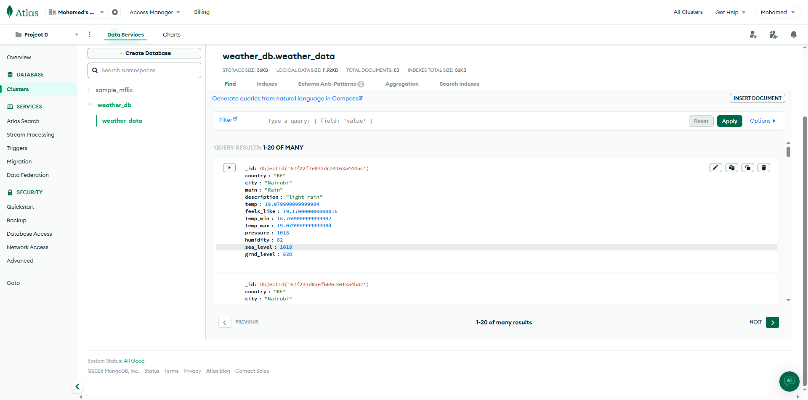Open the Find tab

[230, 84]
